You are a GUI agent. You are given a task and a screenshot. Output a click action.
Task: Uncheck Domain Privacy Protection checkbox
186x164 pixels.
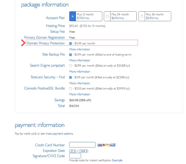pyautogui.click(x=71, y=43)
